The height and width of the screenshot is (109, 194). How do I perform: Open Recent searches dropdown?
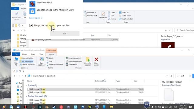click(74, 58)
